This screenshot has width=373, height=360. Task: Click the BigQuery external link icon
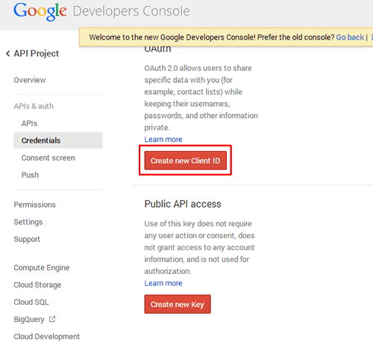(52, 319)
